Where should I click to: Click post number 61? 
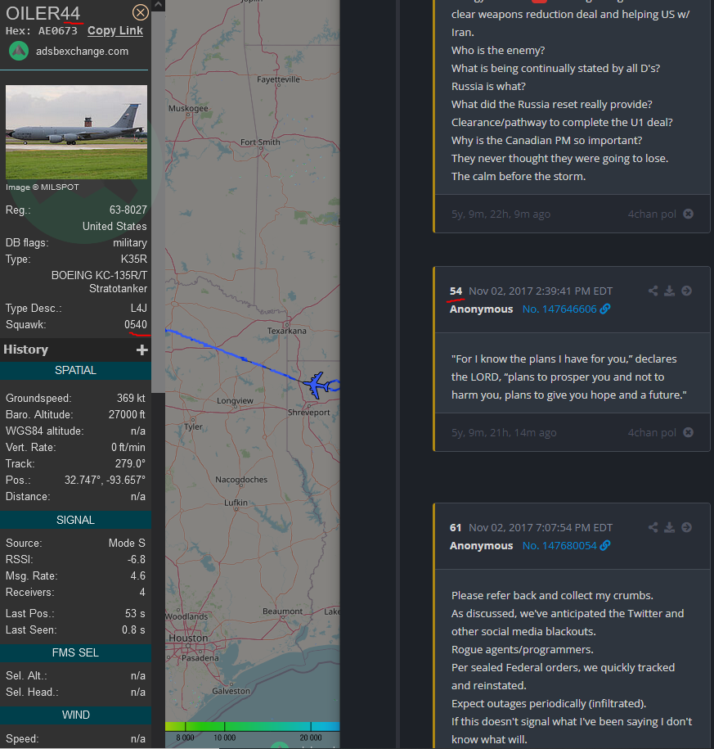(x=456, y=527)
